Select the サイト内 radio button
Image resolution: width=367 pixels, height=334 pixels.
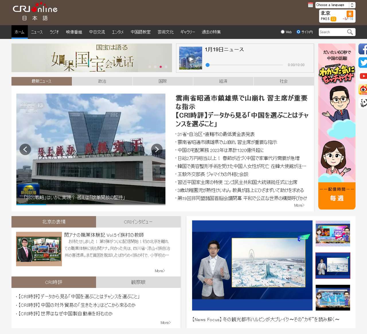point(298,32)
